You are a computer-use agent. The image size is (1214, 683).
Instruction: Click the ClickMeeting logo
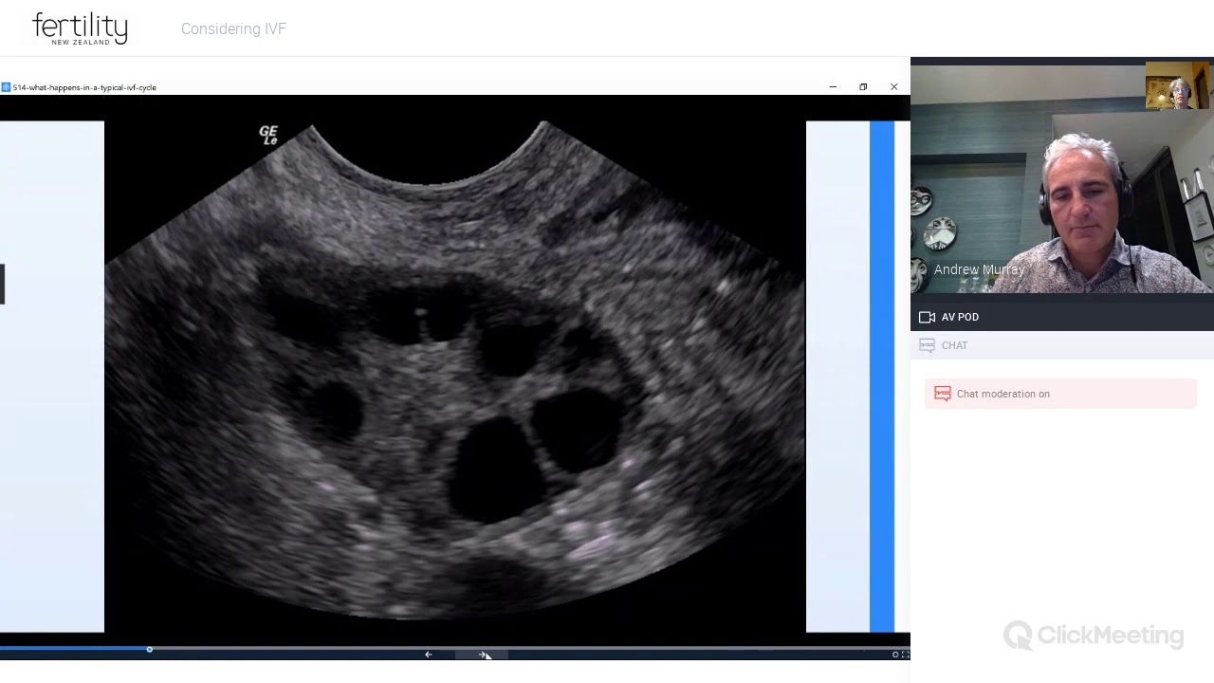coord(1094,635)
